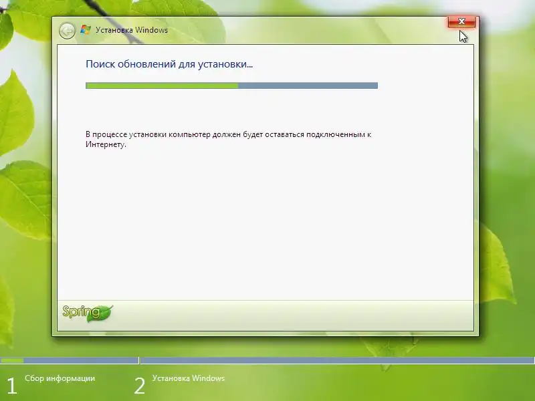Click the Установка Windows window title

point(132,30)
